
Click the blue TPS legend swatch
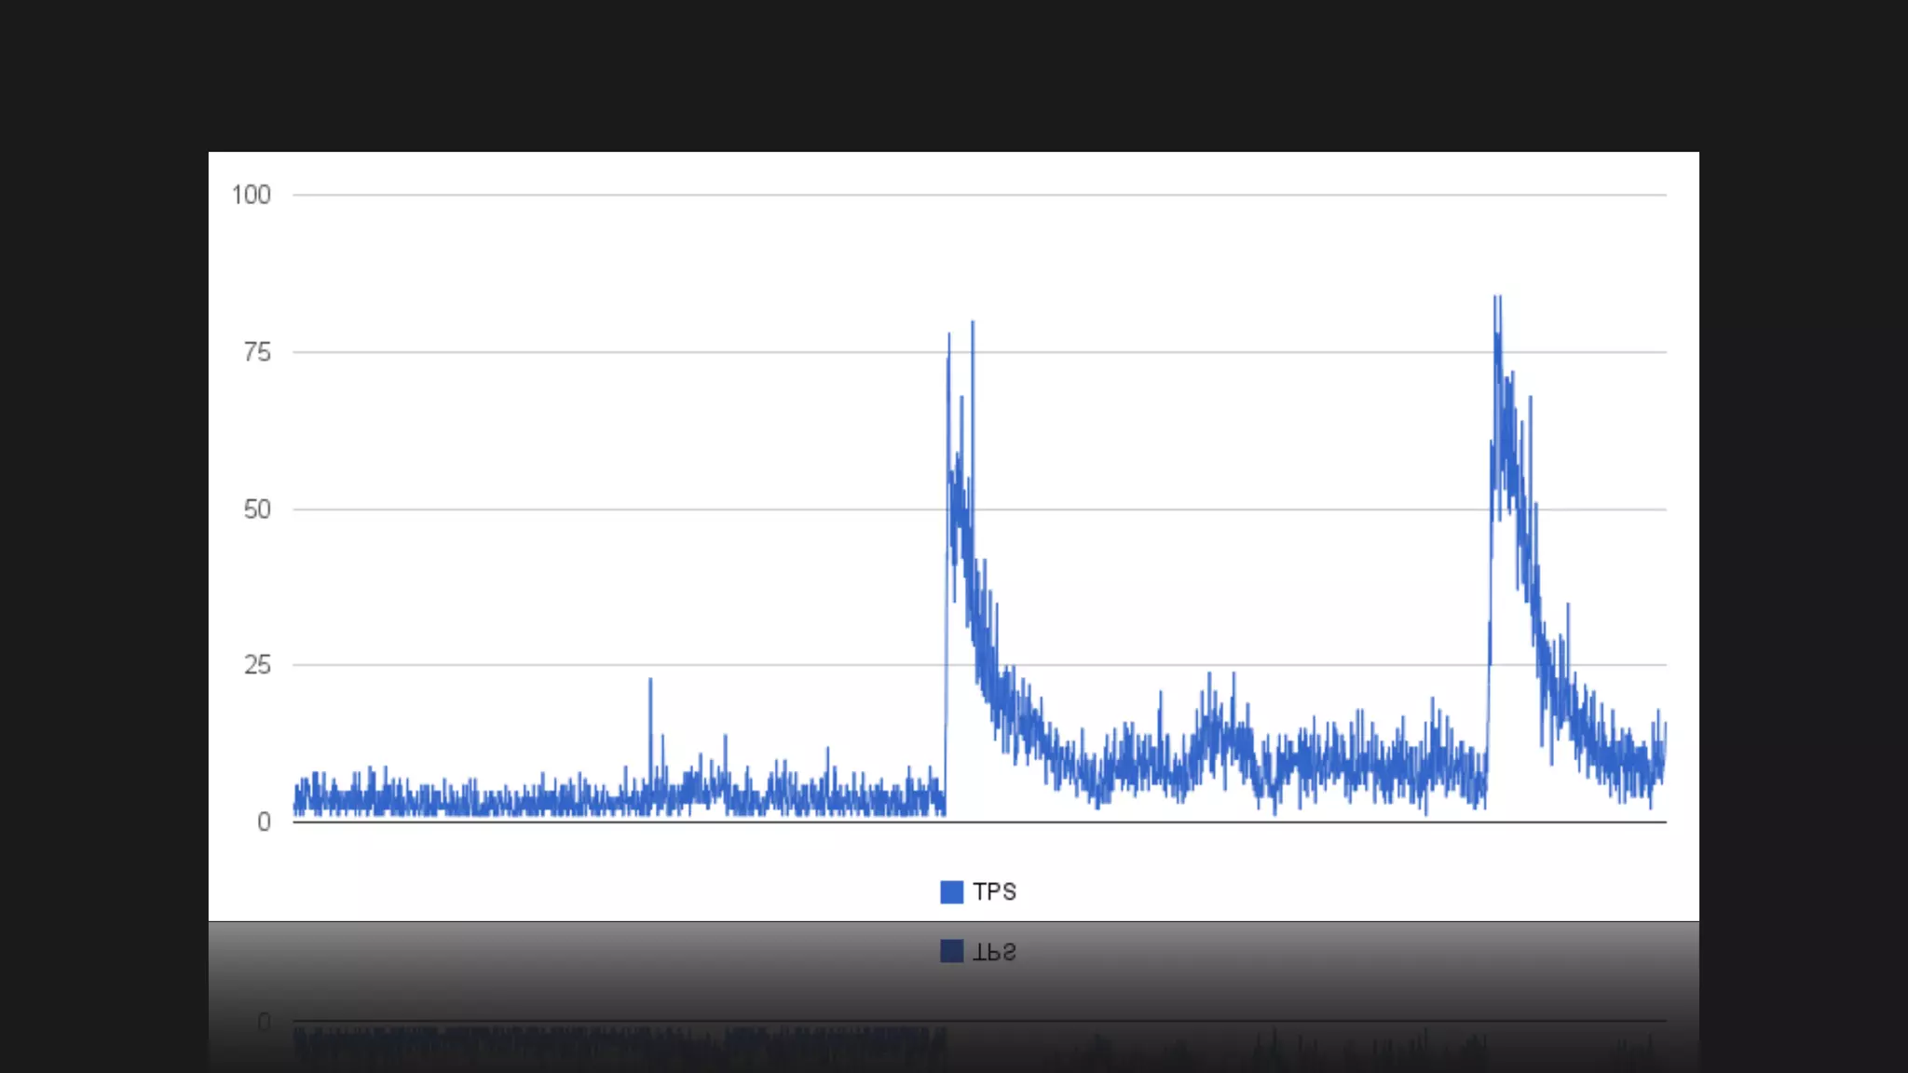coord(951,892)
